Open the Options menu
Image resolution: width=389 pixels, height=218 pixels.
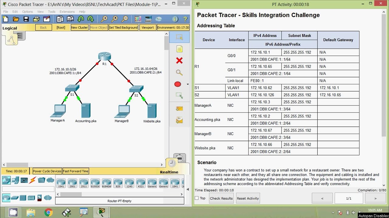[x=27, y=12]
